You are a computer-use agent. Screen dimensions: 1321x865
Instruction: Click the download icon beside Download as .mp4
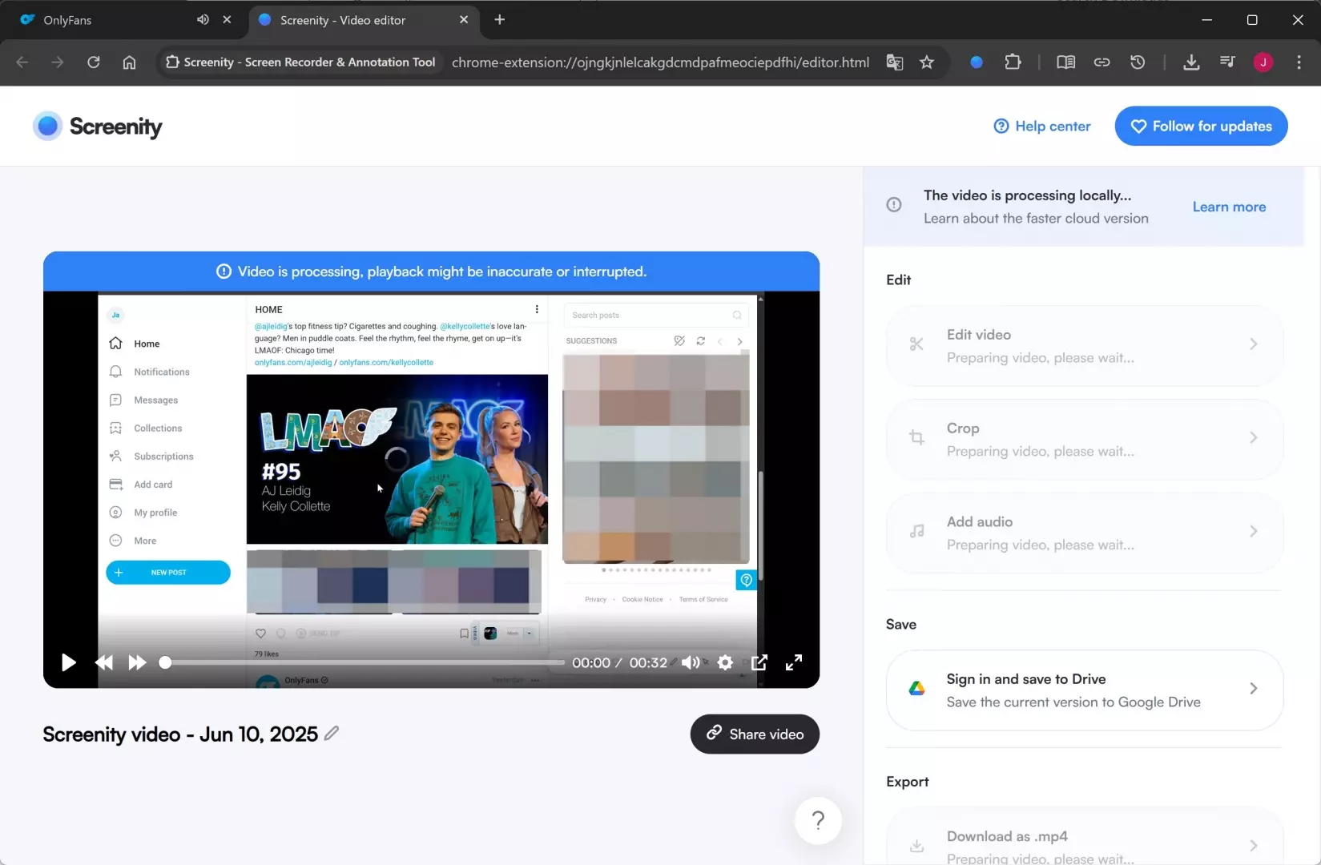coord(916,846)
